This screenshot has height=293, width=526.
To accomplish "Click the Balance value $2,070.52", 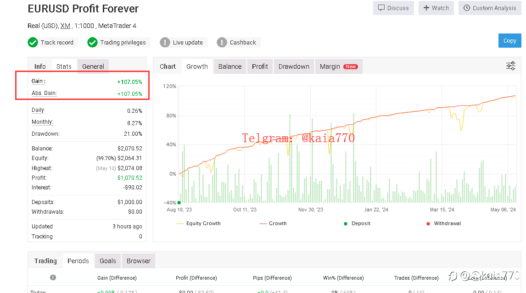I will [x=129, y=149].
